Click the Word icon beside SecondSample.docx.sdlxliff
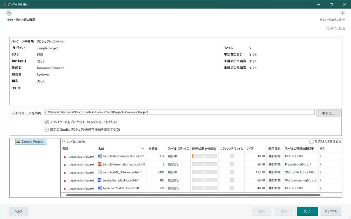The height and width of the screenshot is (219, 351). 100,180
